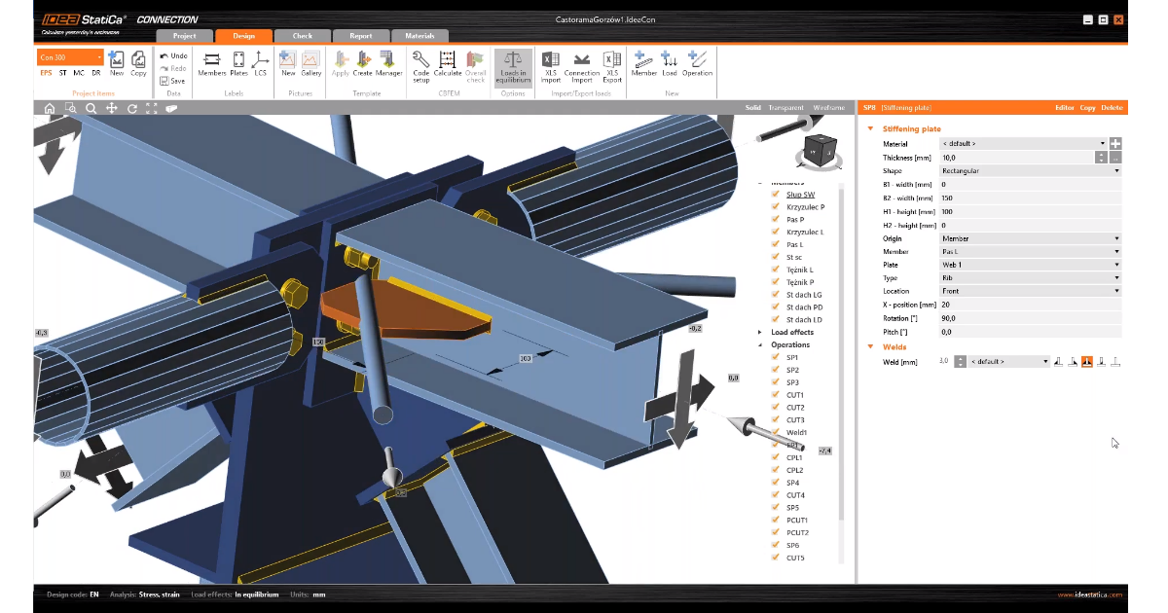This screenshot has height=613, width=1168.
Task: Expand the Load effects tree node
Action: [x=760, y=332]
